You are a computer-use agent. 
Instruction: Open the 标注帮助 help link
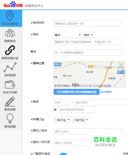point(106,92)
